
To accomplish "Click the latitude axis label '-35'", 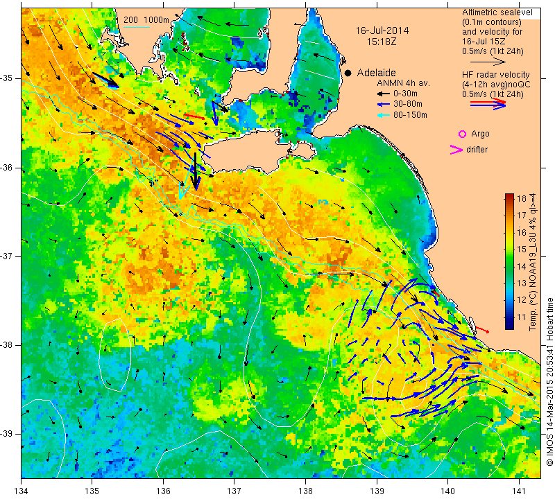I will (7, 78).
